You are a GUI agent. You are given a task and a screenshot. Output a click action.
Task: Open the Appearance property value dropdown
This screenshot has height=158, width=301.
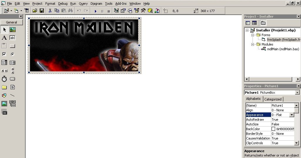pyautogui.click(x=292, y=115)
